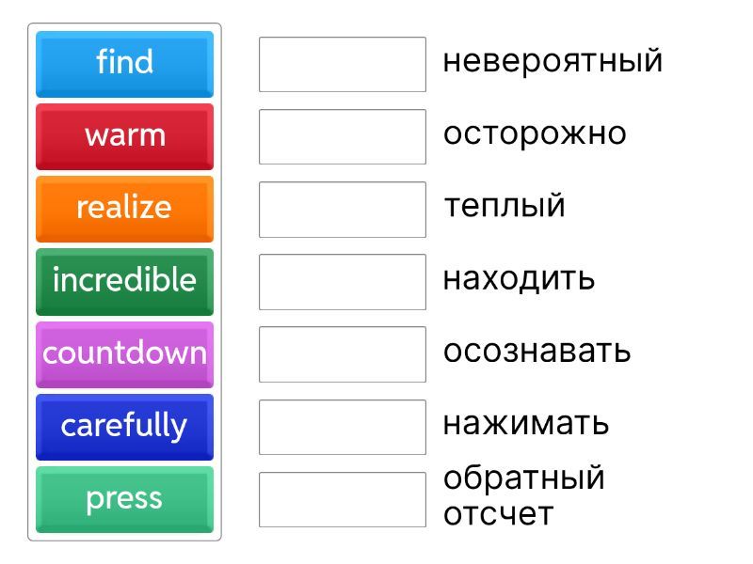
Task: Click the box beside 'обратный отсчет'
Action: 343,499
